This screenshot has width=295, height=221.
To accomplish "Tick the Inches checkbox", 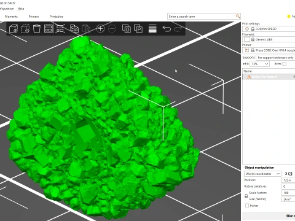I will (x=247, y=205).
